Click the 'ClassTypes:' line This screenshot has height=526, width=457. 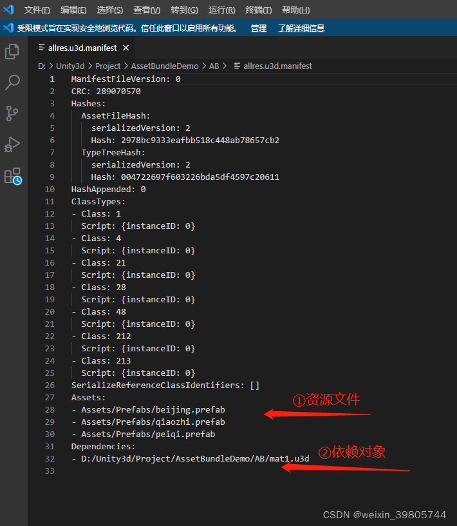pos(98,202)
